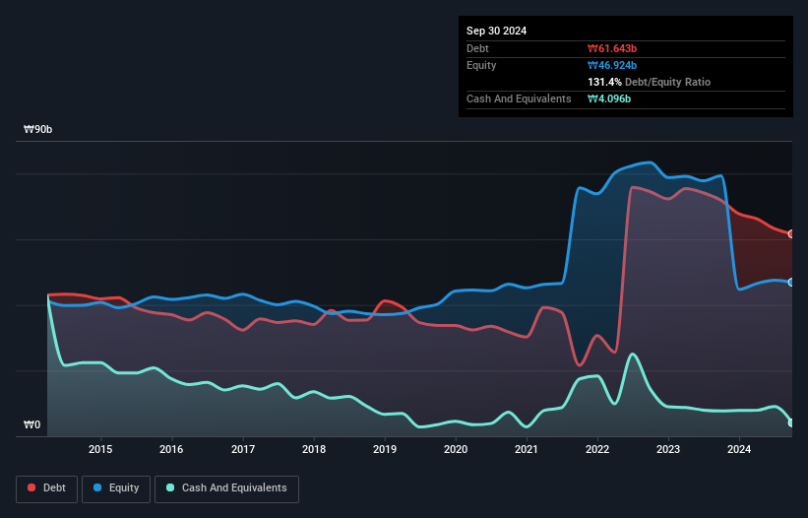Screen dimensions: 808x518
Task: Click the ₩46.924b equity value
Action: click(612, 65)
